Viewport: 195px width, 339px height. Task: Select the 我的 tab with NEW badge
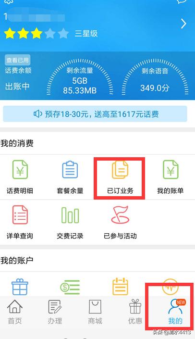175,312
